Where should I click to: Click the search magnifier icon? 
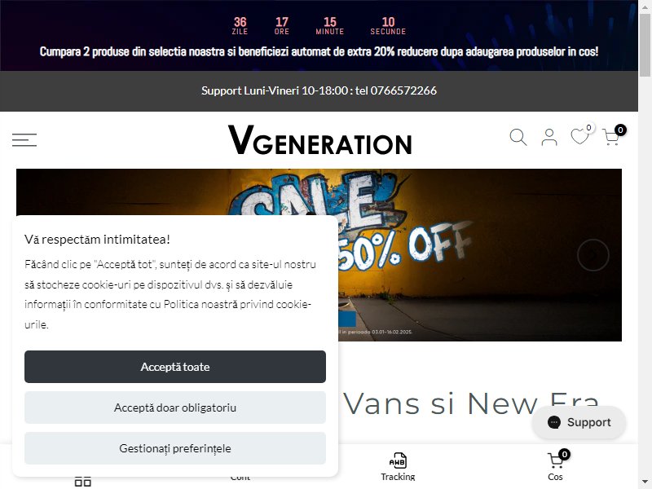(x=518, y=137)
